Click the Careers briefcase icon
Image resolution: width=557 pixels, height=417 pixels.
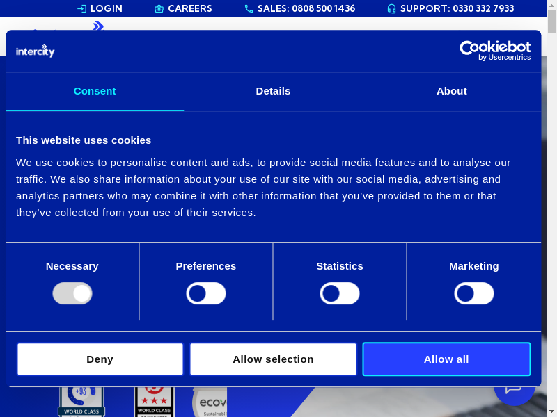click(x=159, y=9)
